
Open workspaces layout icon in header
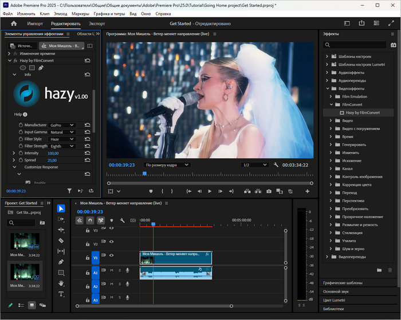point(376,23)
